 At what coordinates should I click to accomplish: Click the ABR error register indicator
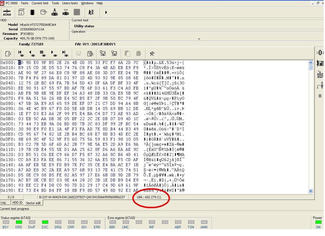point(178,222)
